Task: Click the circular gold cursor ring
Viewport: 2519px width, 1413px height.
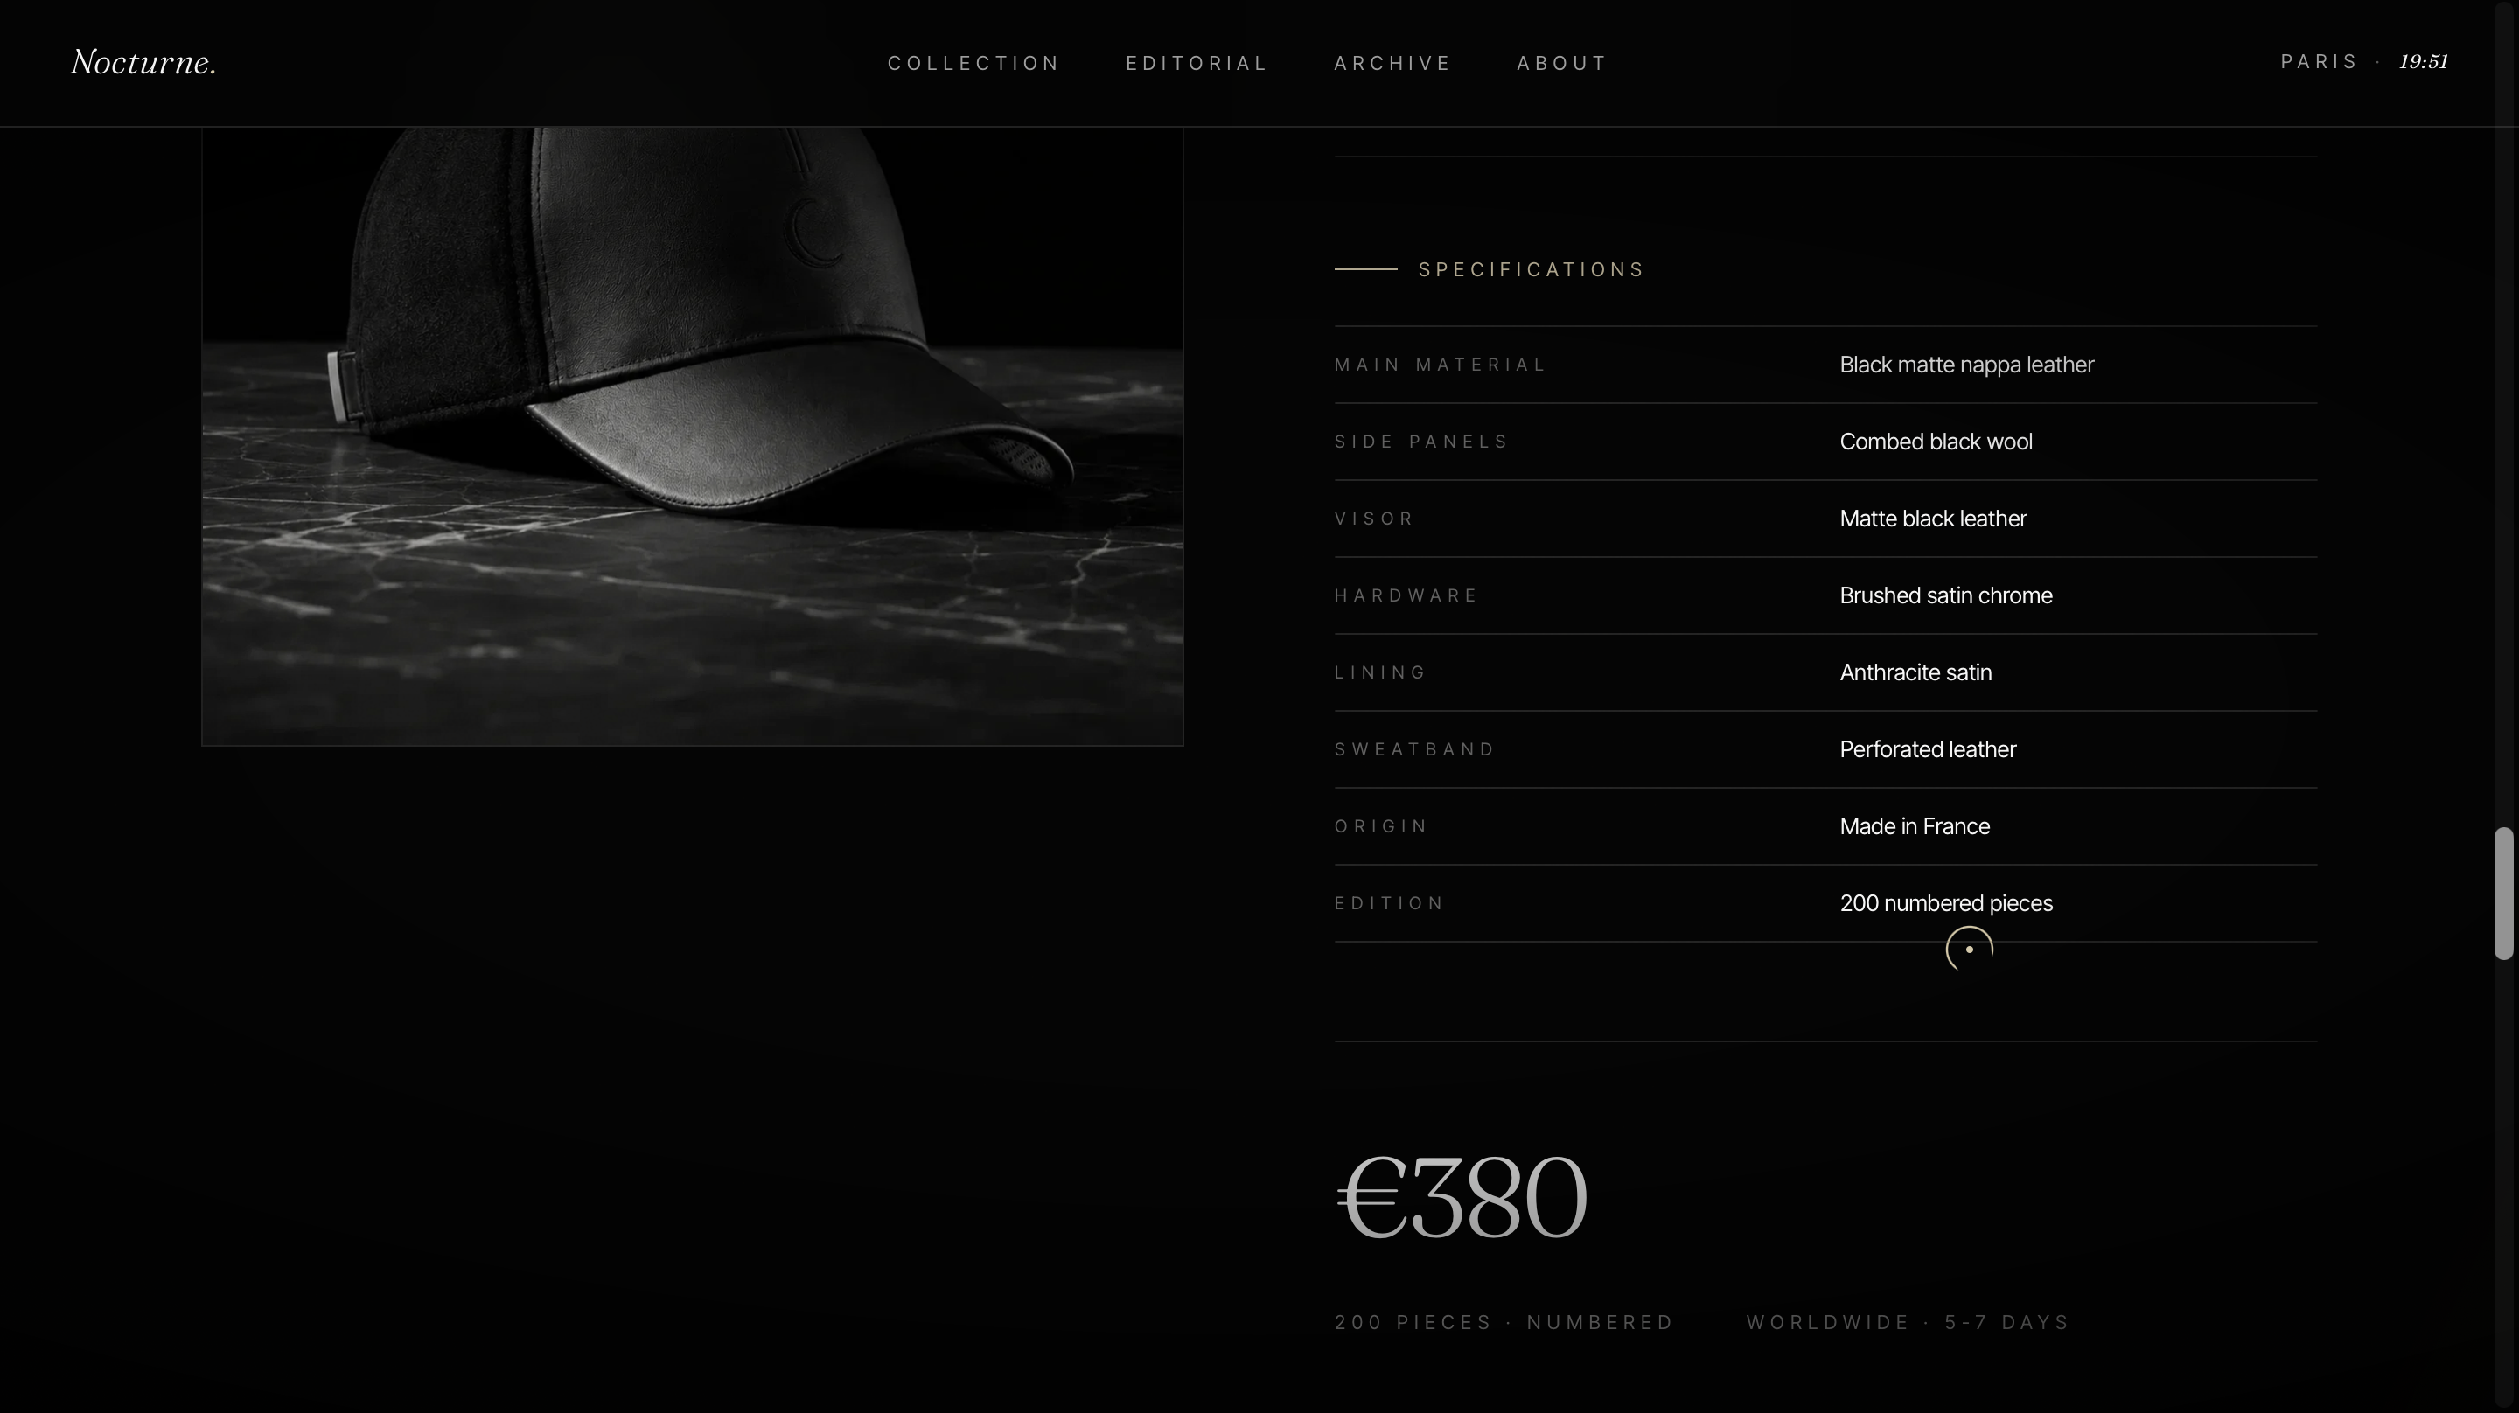Action: [x=1970, y=950]
